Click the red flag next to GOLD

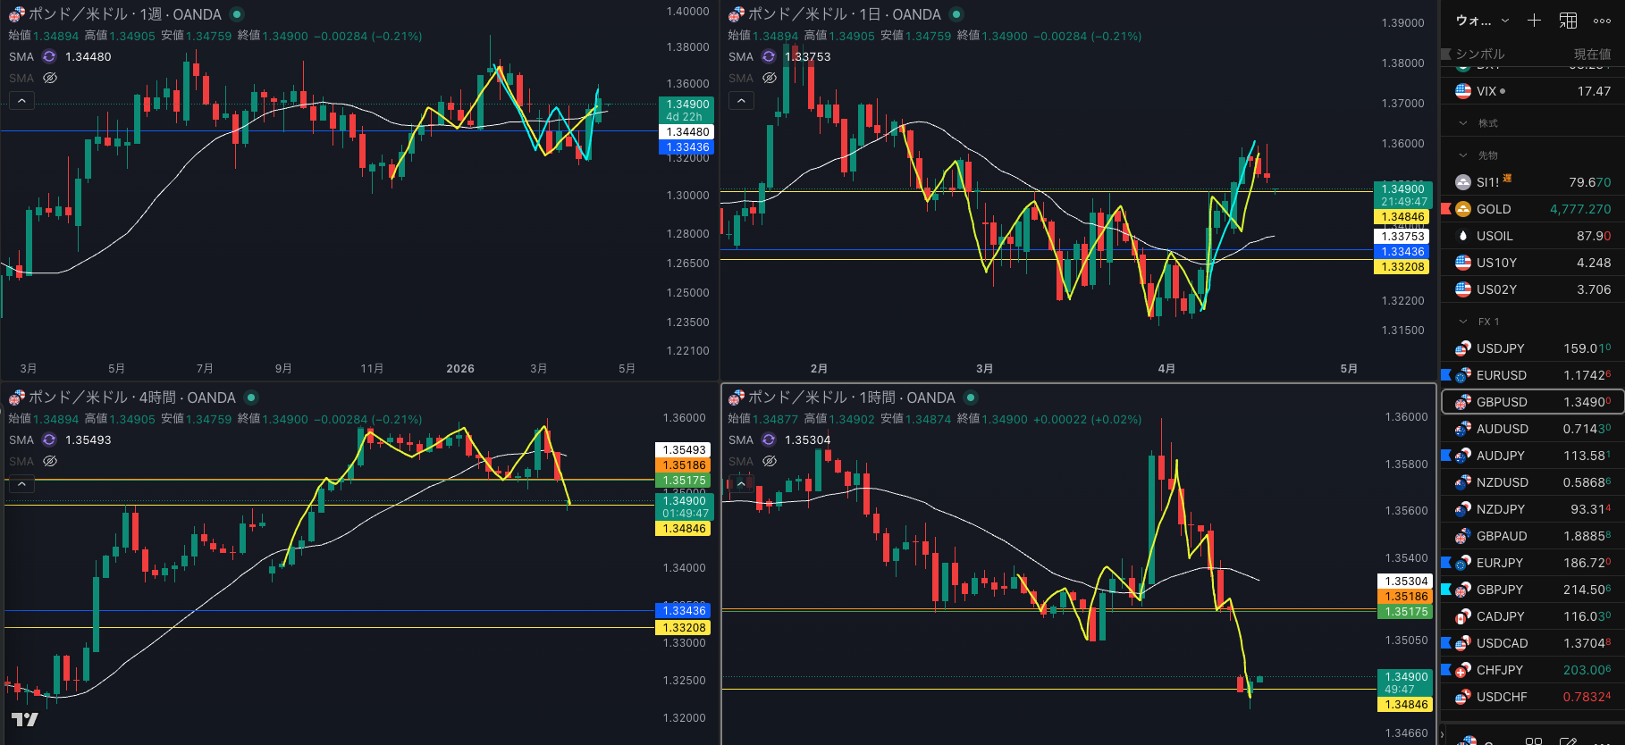pos(1446,209)
